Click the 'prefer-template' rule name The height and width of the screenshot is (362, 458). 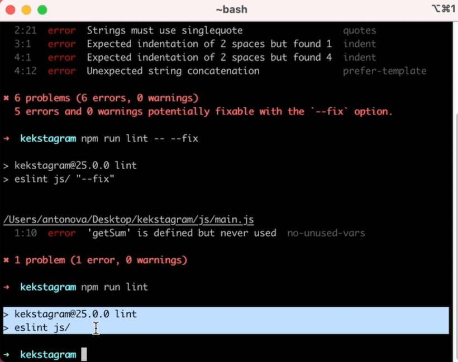384,71
